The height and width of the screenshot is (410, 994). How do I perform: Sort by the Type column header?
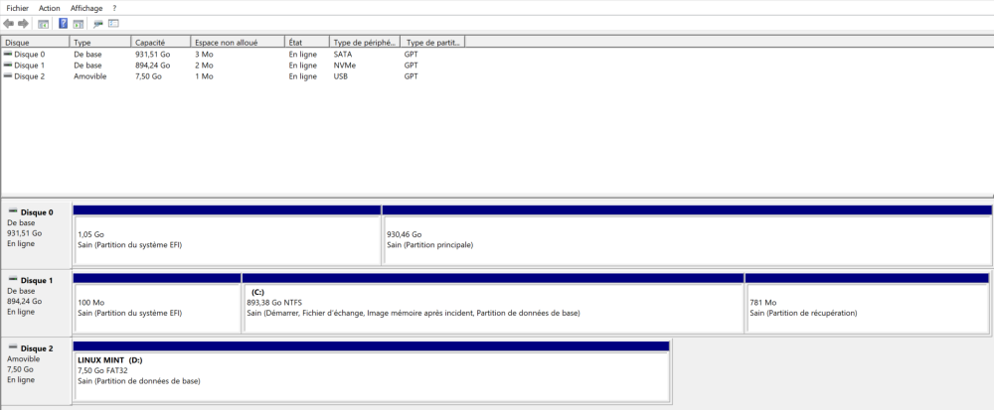pyautogui.click(x=100, y=43)
